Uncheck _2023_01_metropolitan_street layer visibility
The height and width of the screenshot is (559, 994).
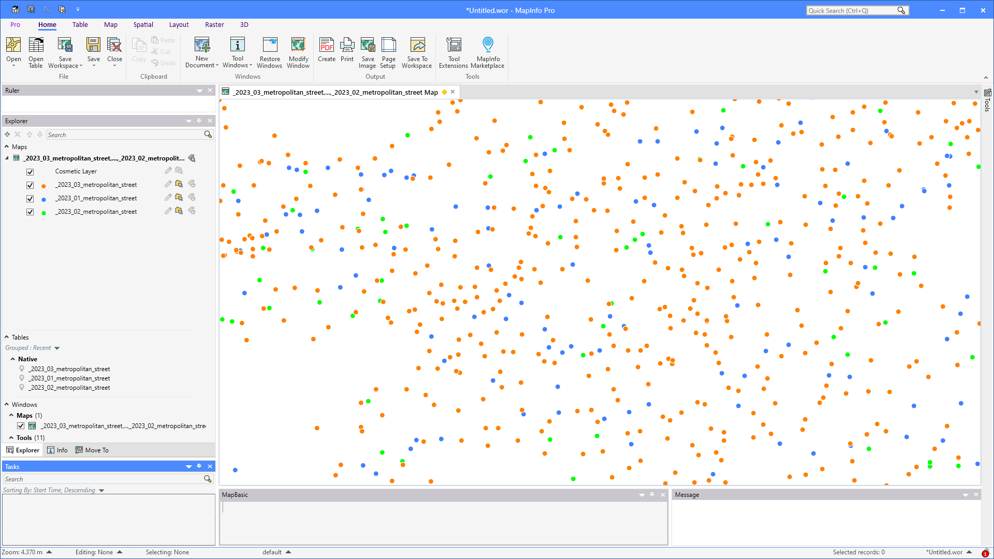(30, 199)
